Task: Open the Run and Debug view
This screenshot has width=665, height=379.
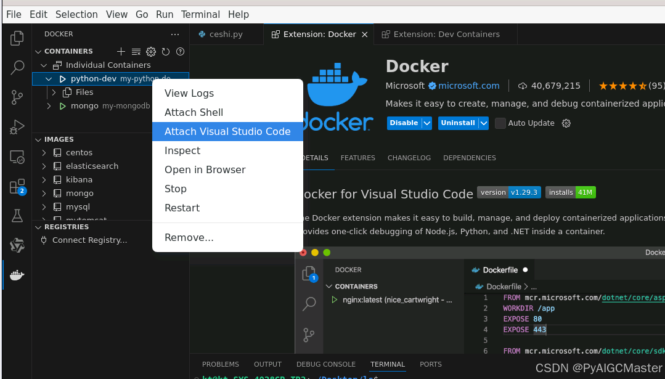Action: pos(17,127)
